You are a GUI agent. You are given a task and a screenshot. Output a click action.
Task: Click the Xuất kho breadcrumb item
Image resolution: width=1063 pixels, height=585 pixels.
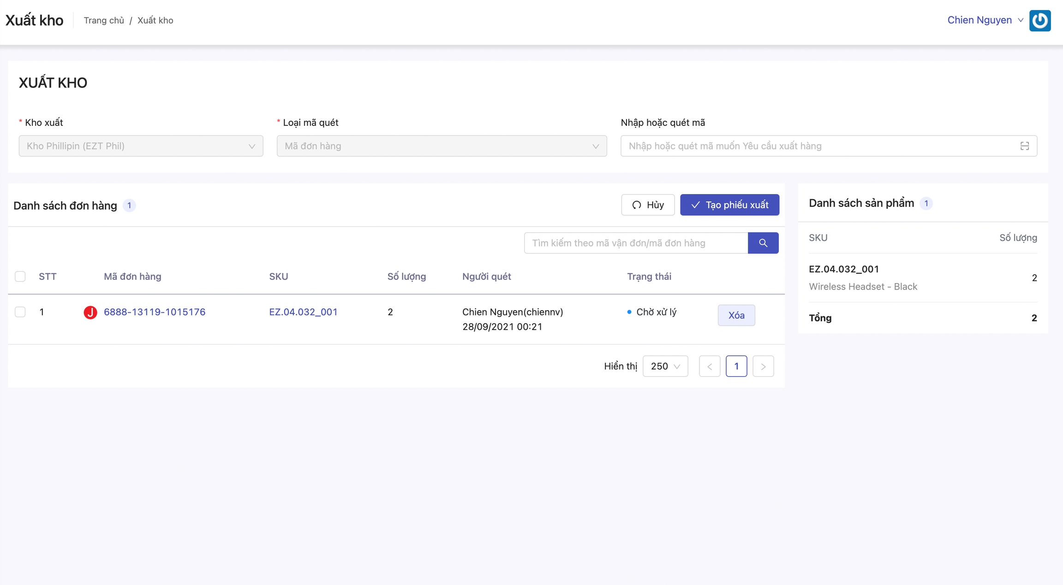coord(155,21)
